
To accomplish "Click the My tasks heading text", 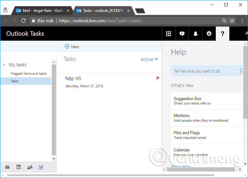I will (x=18, y=65).
